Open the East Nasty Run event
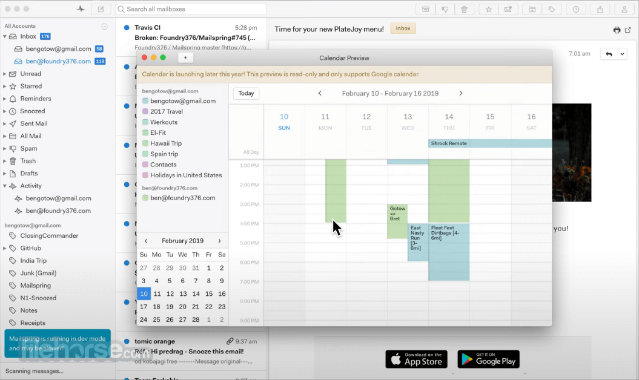Image resolution: width=639 pixels, height=380 pixels. pos(418,242)
